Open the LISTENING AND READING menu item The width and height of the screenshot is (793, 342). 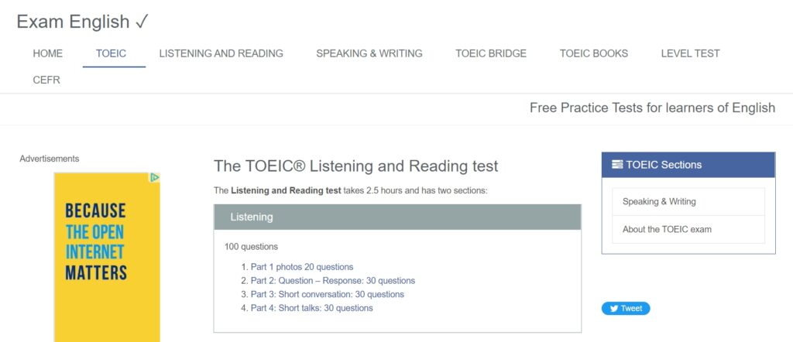click(x=221, y=53)
